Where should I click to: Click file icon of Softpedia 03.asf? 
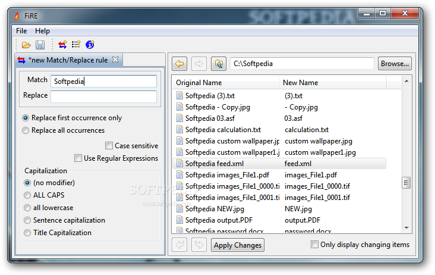point(180,118)
